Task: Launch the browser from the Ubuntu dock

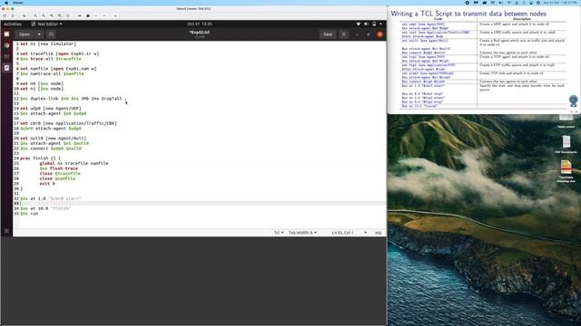Action: coord(6,45)
